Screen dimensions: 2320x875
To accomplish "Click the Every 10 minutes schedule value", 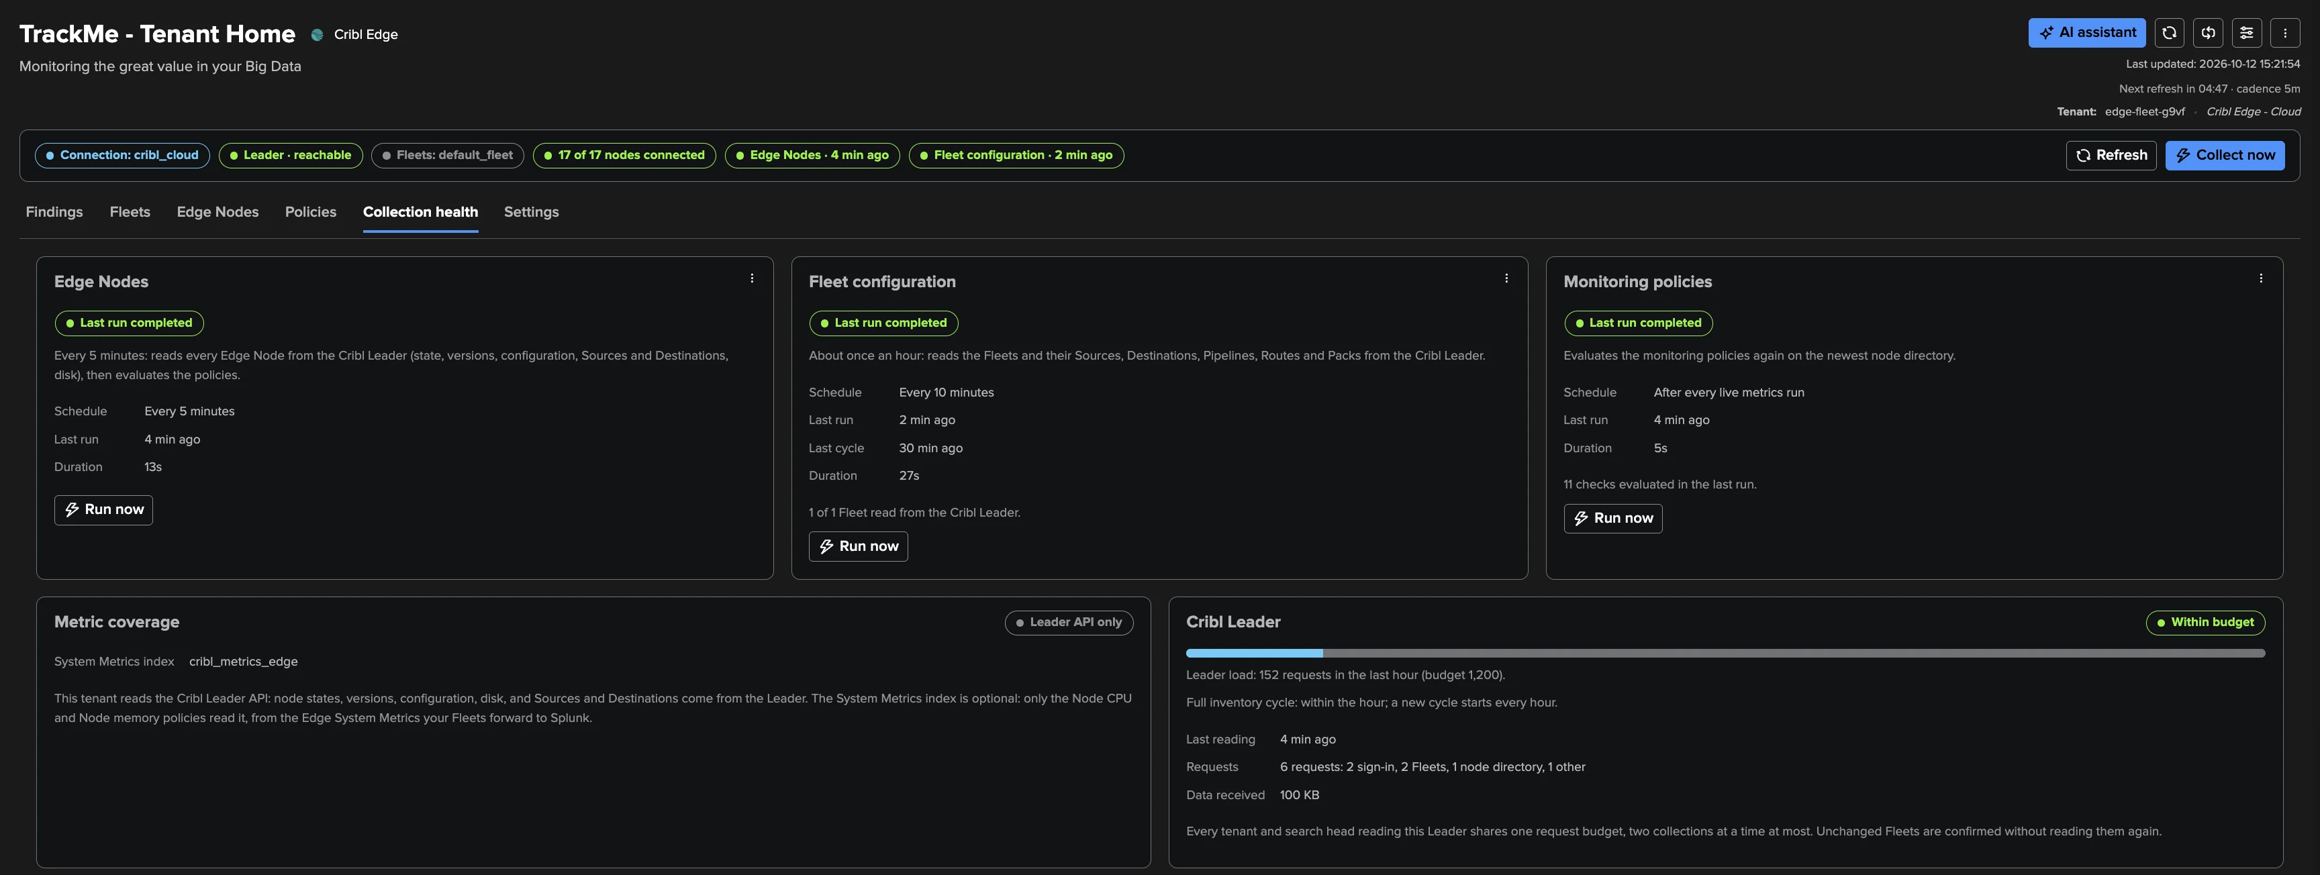I will 947,393.
